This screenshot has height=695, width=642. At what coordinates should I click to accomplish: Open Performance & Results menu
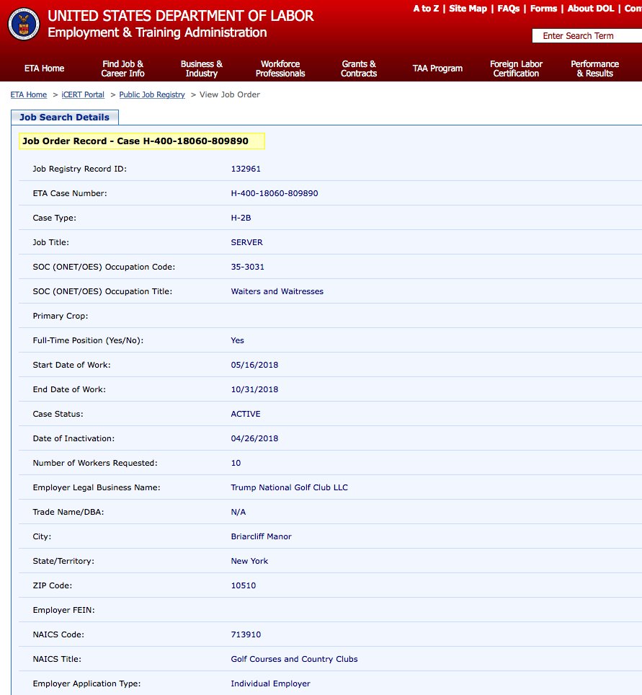tap(594, 68)
